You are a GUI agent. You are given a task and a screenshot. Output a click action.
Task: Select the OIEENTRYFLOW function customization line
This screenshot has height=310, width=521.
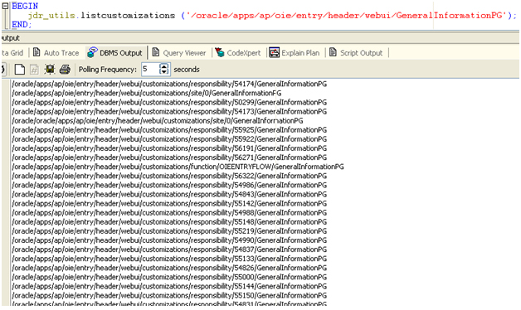coord(178,167)
